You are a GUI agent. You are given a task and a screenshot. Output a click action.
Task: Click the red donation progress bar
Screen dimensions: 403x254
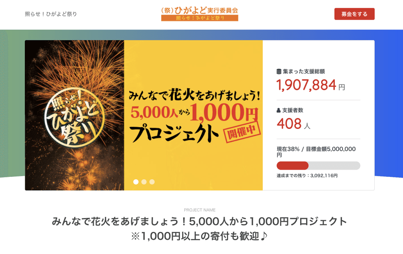(293, 166)
